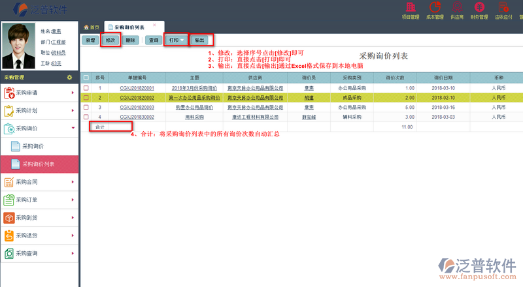Sort by 询价日期 column header
This screenshot has width=523, height=287.
(443, 78)
